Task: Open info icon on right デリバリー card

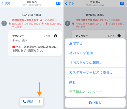Action: (x=119, y=36)
